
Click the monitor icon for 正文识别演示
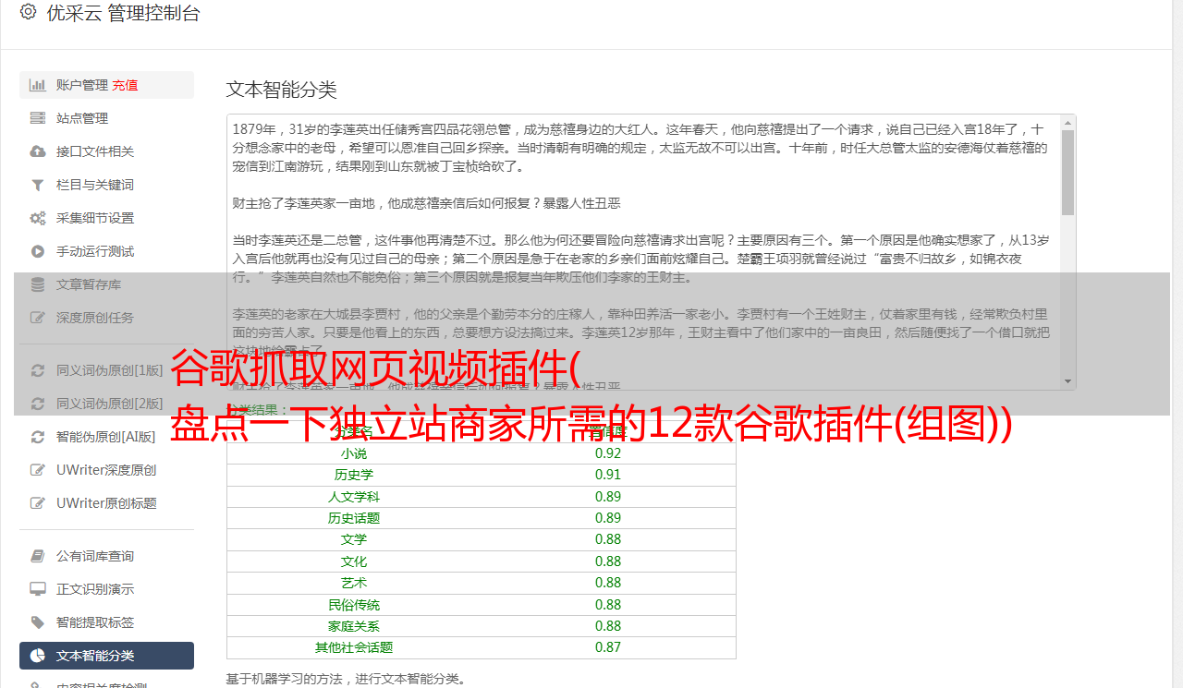pos(38,589)
